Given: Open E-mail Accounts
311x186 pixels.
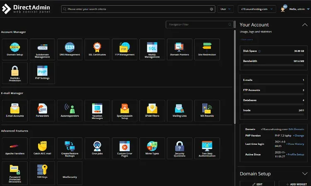Looking at the screenshot, I should tap(15, 110).
